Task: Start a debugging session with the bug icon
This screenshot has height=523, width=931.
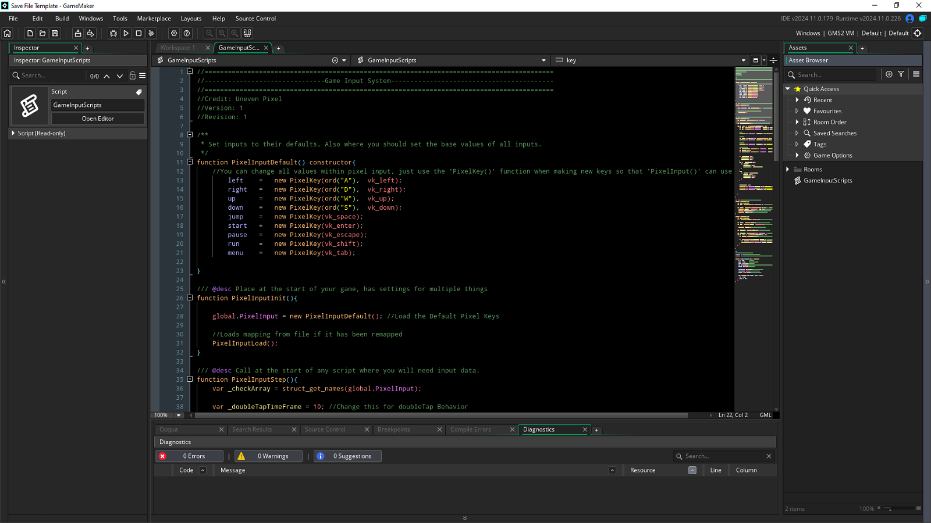Action: pyautogui.click(x=113, y=33)
